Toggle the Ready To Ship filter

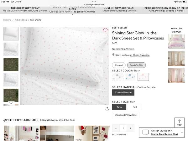(x=136, y=65)
